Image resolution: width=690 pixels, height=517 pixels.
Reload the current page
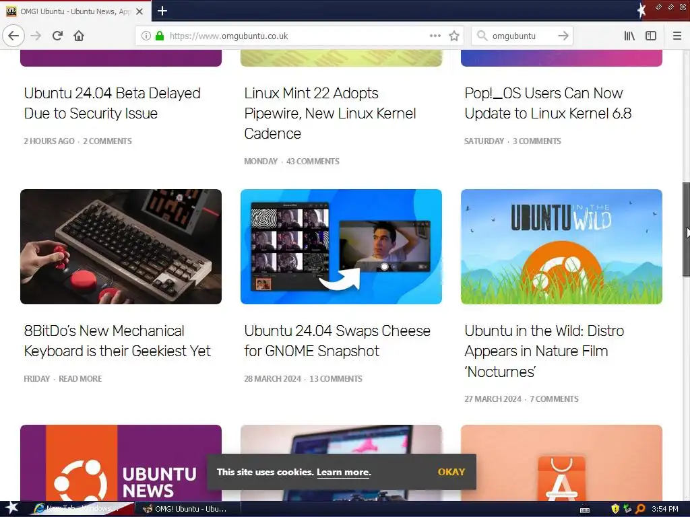coord(57,36)
